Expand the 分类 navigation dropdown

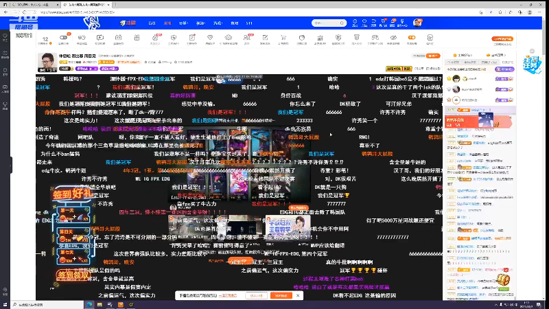point(183,23)
